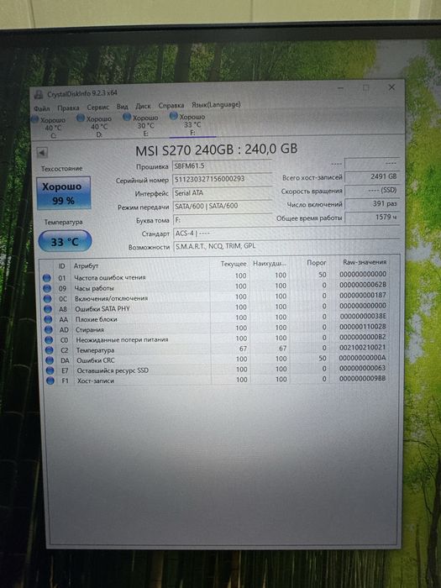This screenshot has width=441, height=588.
Task: Click status circle for attribute C2
Action: coord(49,350)
